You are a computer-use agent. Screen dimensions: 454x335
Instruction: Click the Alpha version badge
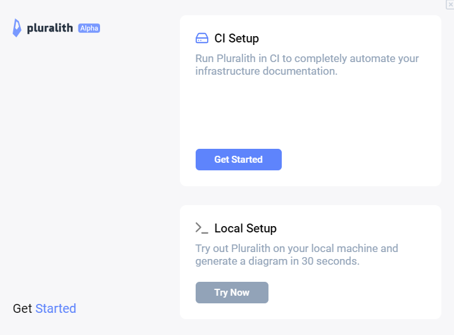pyautogui.click(x=89, y=28)
